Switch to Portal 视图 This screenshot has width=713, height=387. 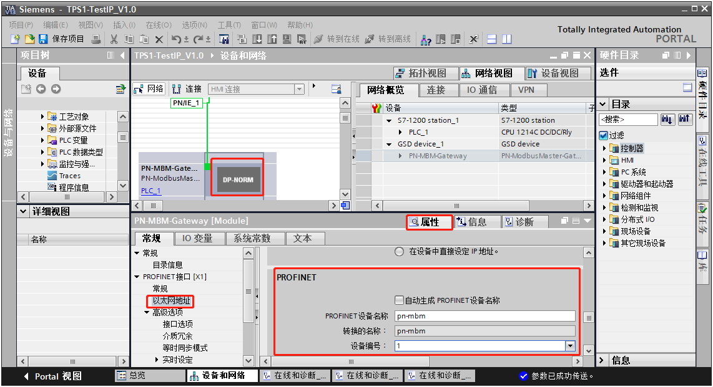(52, 376)
